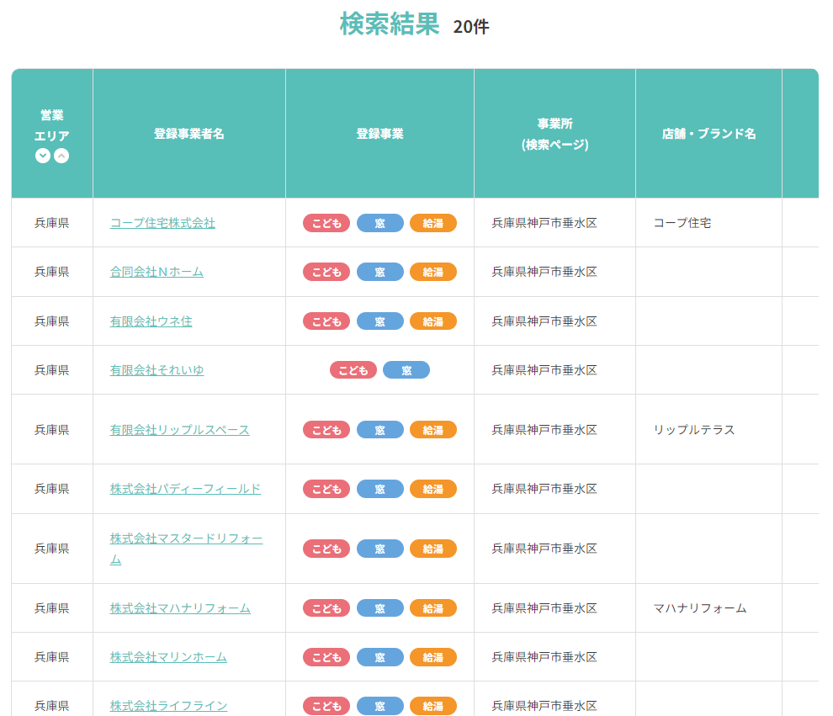Click 給湯 badge in 合同会社Nホーム row

(433, 272)
